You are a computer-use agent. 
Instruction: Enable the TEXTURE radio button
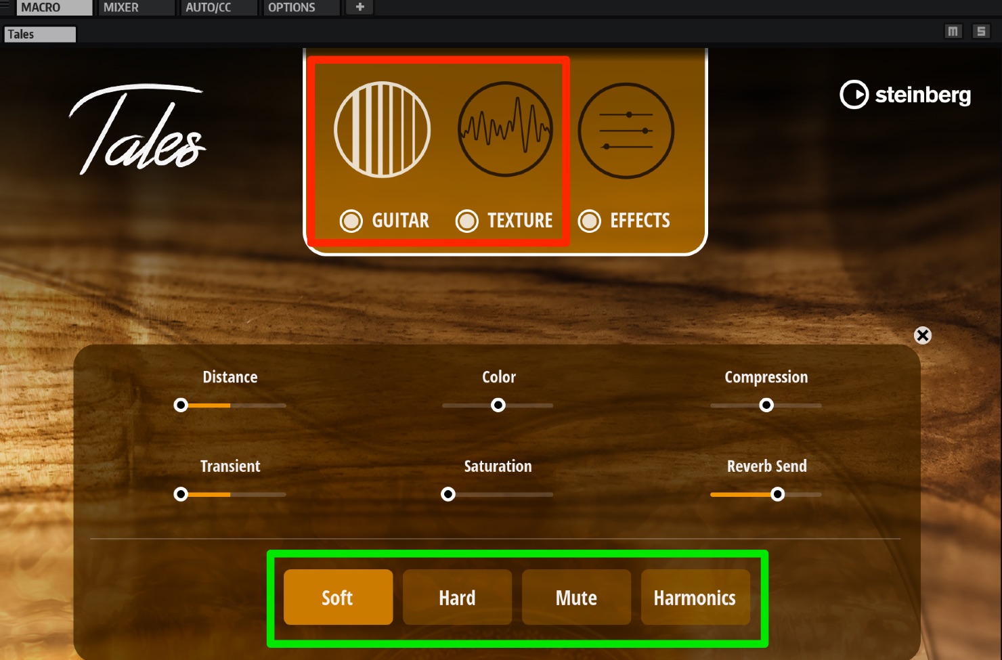[467, 221]
